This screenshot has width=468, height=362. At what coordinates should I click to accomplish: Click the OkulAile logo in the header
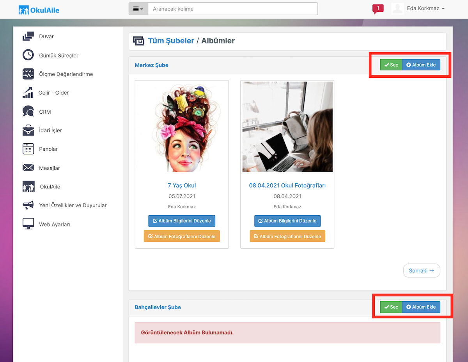click(39, 10)
